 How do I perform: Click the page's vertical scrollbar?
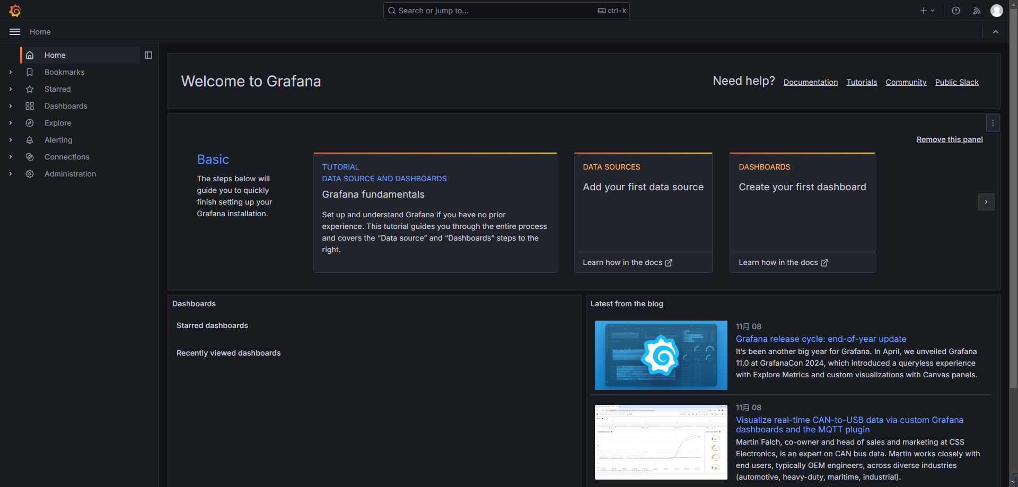[1013, 212]
